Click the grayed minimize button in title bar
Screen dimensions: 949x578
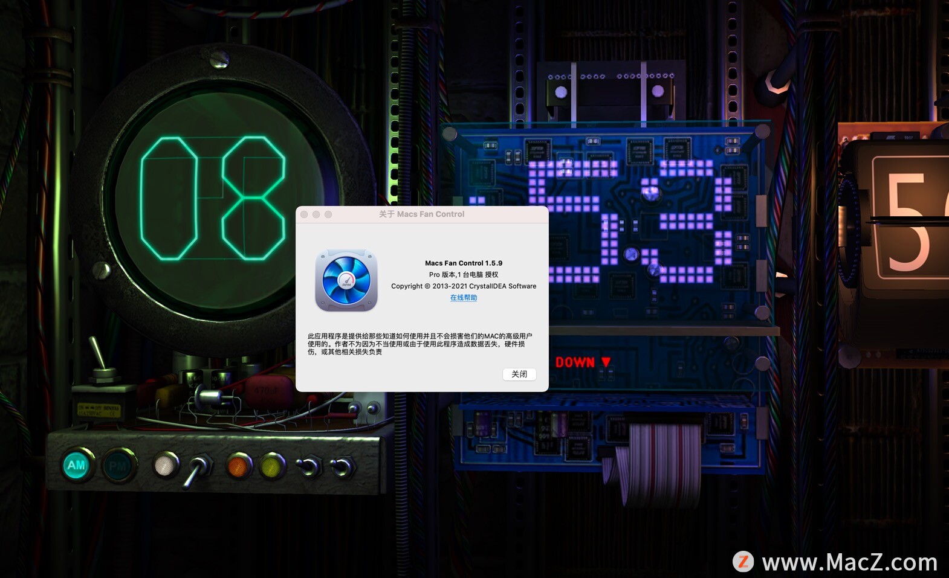pos(316,214)
